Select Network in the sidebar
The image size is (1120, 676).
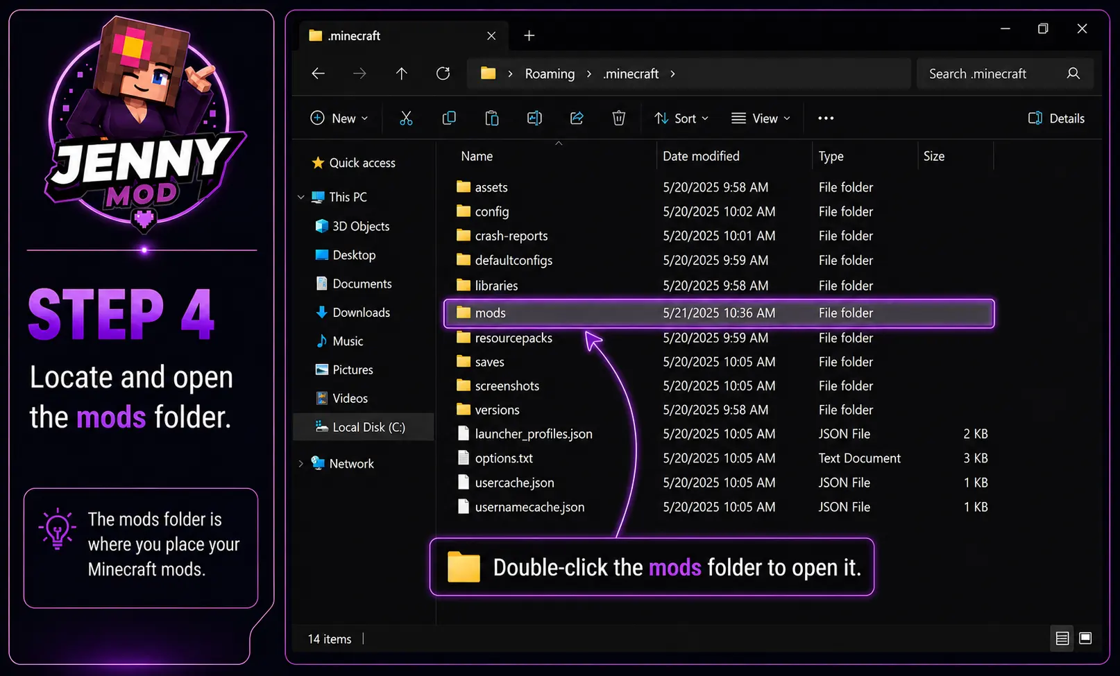coord(343,464)
